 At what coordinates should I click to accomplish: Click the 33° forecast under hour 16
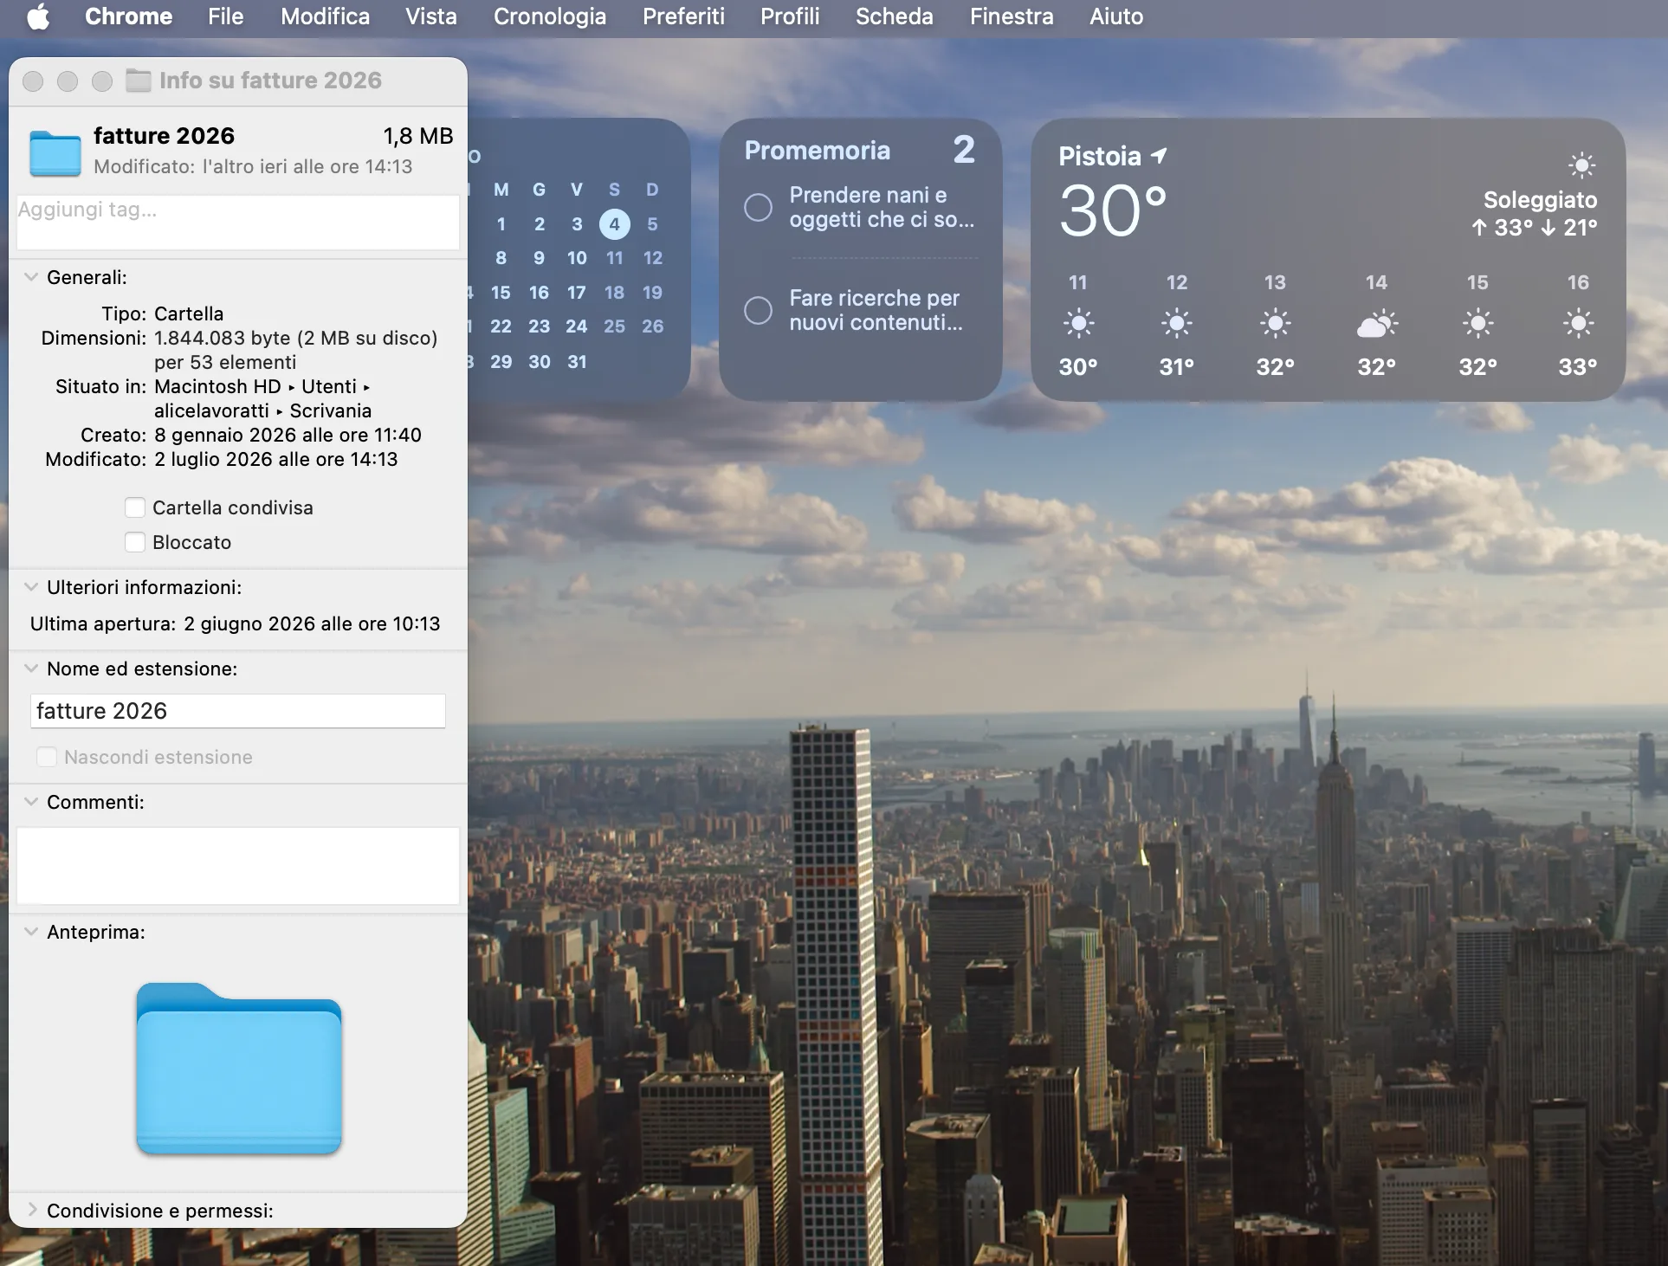pos(1578,367)
